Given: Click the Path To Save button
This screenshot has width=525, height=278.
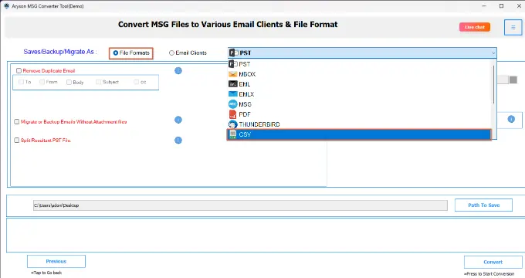Looking at the screenshot, I should pos(483,205).
